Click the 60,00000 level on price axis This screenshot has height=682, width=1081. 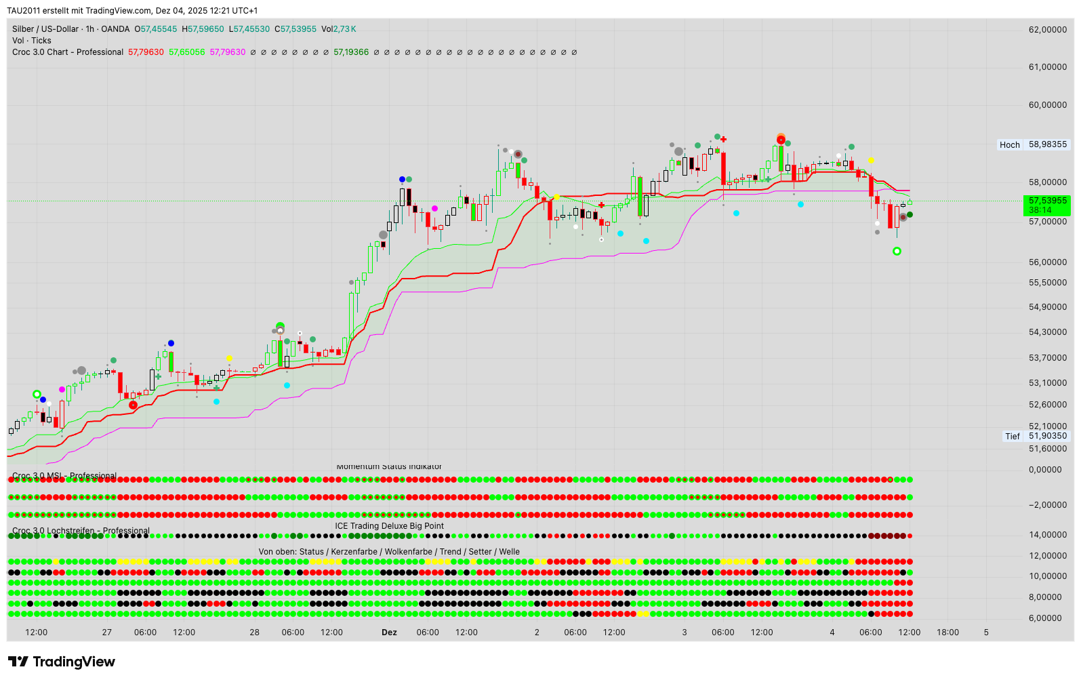tap(1047, 105)
